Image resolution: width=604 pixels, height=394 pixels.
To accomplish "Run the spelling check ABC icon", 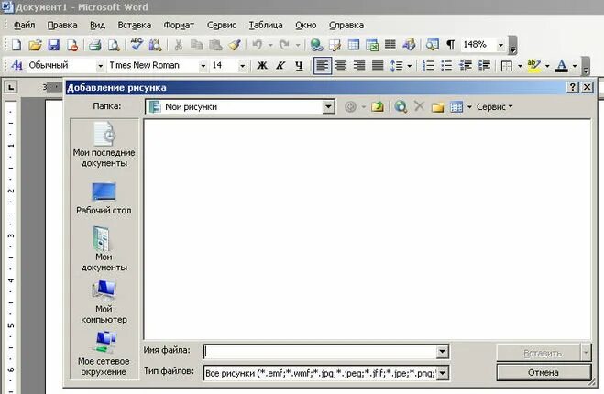I will (x=137, y=44).
